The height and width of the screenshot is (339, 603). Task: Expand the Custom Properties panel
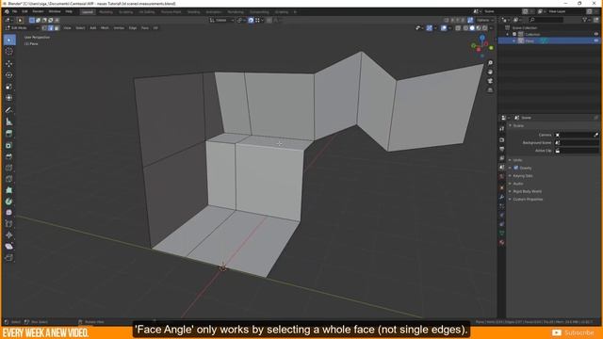click(528, 200)
